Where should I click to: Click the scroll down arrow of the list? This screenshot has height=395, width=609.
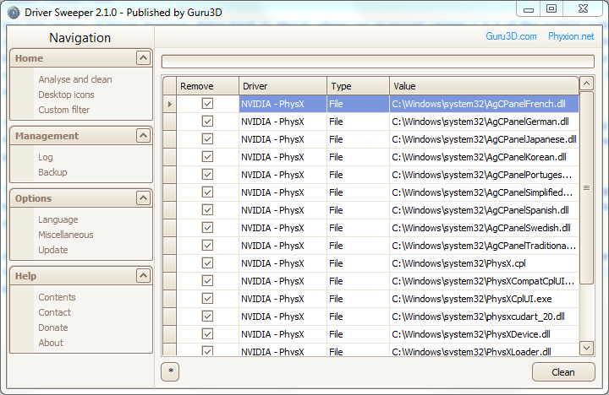(586, 348)
